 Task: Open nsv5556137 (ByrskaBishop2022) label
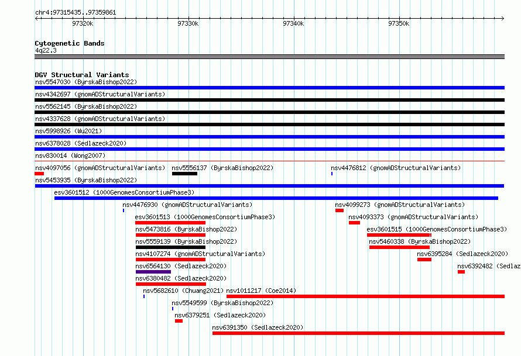(x=222, y=168)
